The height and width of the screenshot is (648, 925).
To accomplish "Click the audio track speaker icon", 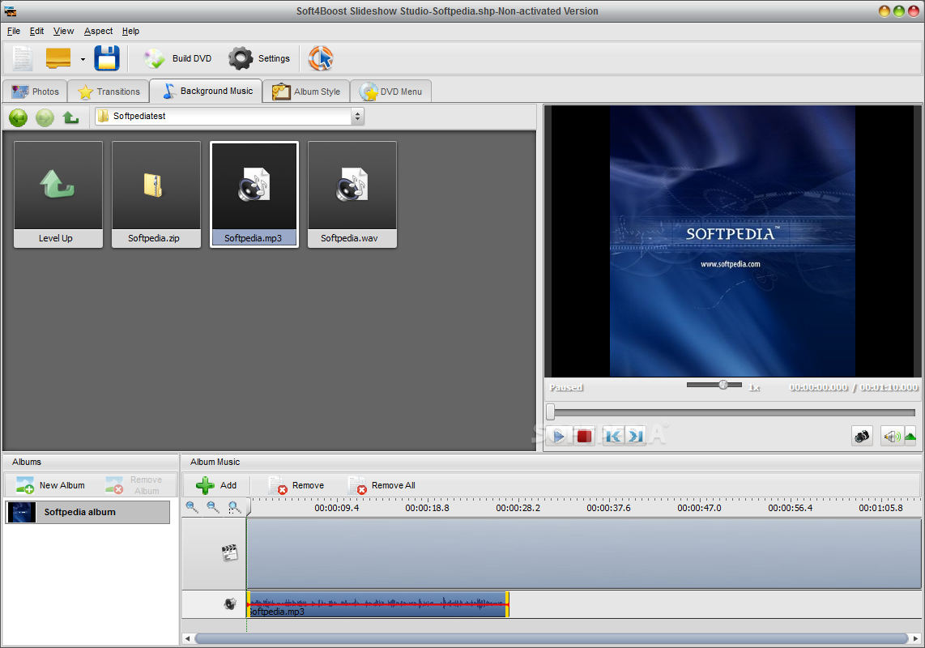I will coord(230,603).
